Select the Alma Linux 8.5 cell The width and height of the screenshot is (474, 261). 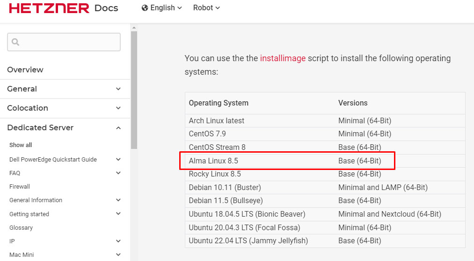click(x=213, y=161)
